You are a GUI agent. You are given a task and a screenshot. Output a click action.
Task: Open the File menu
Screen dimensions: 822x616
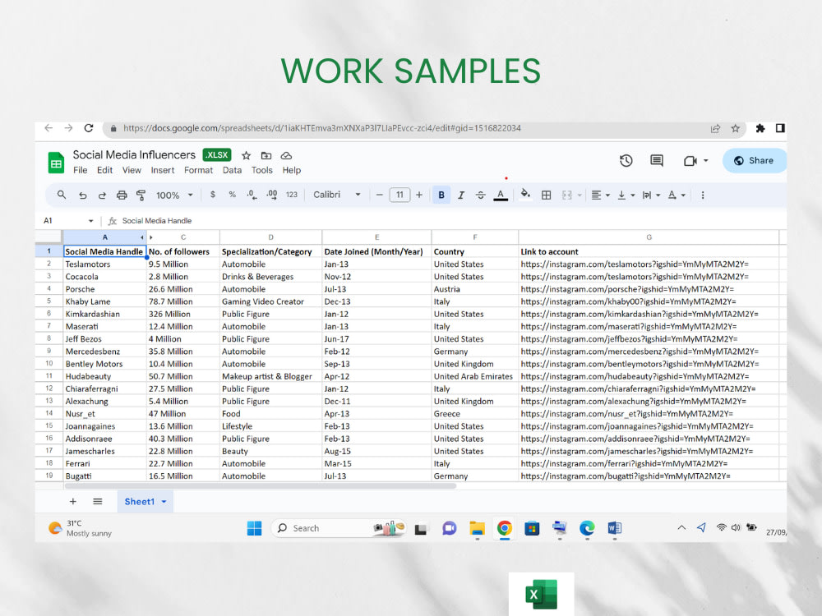pos(81,170)
